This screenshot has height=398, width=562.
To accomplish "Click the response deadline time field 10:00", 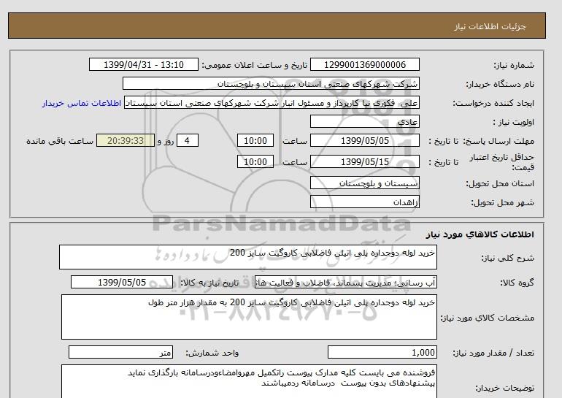I will [255, 140].
